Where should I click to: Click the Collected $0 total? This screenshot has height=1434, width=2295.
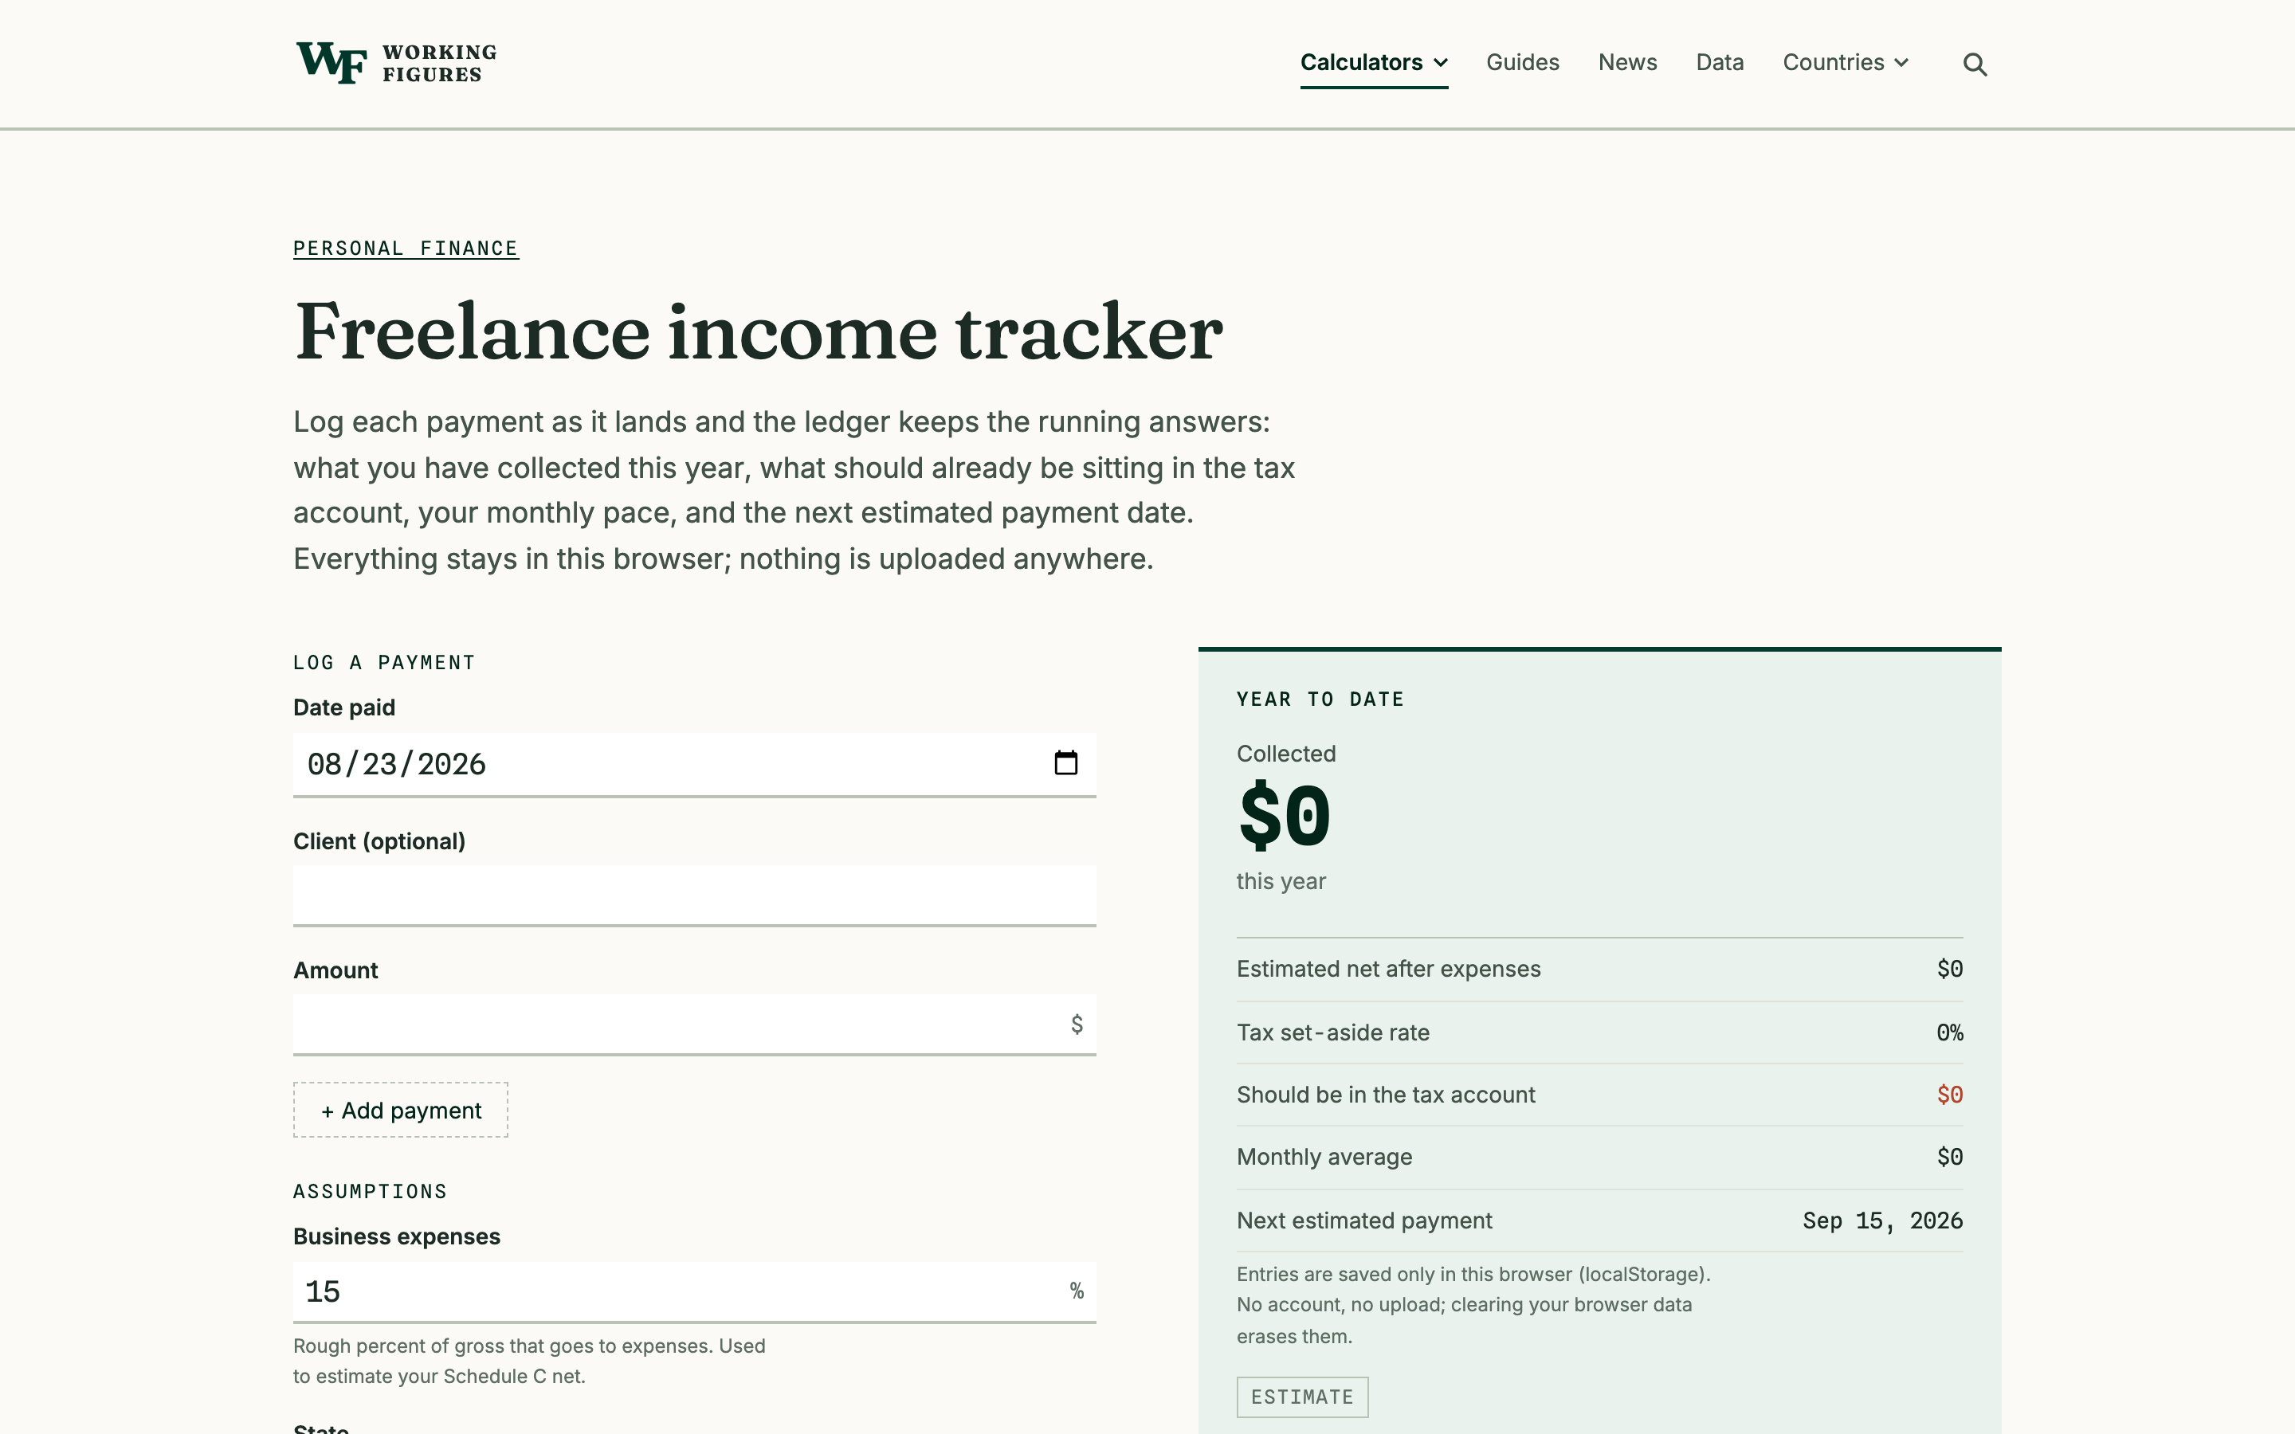(x=1285, y=817)
